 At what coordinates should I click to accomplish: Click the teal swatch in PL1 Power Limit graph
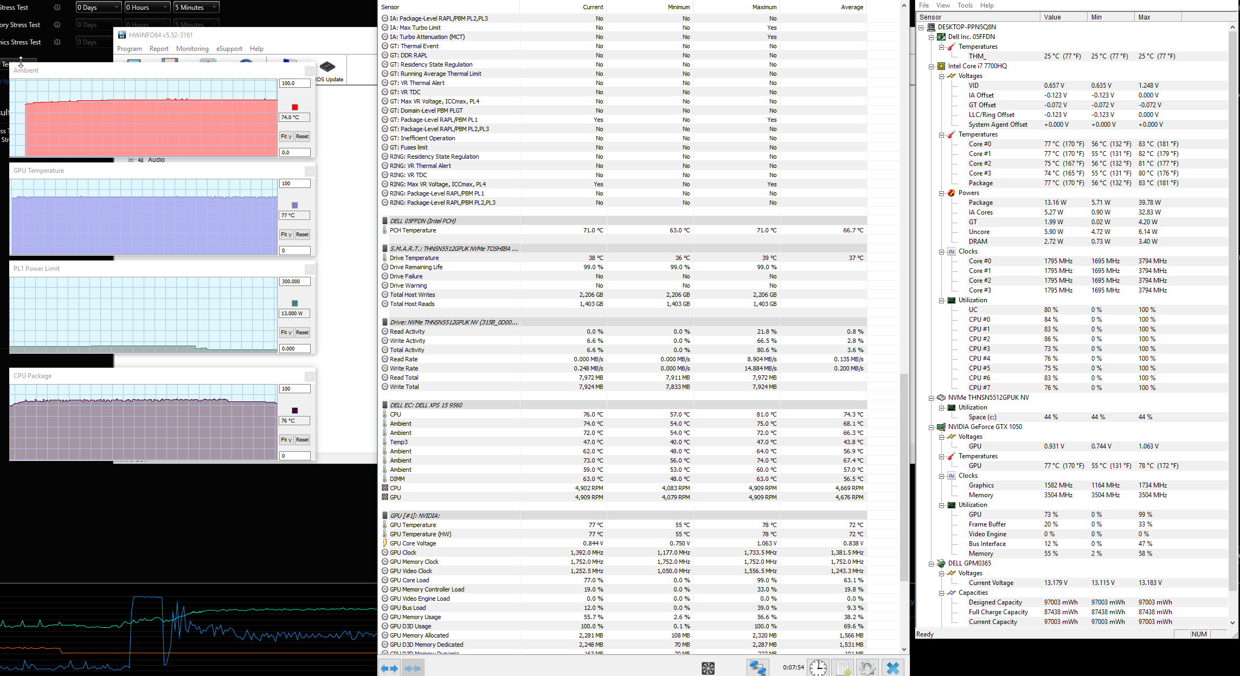point(294,303)
